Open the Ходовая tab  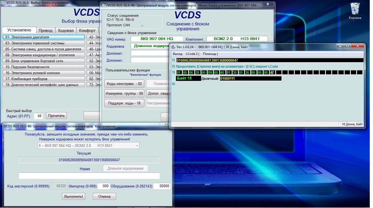(66, 31)
